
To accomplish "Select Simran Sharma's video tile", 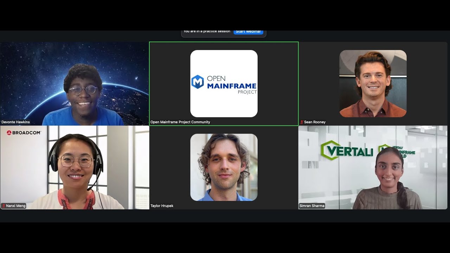I will (373, 168).
